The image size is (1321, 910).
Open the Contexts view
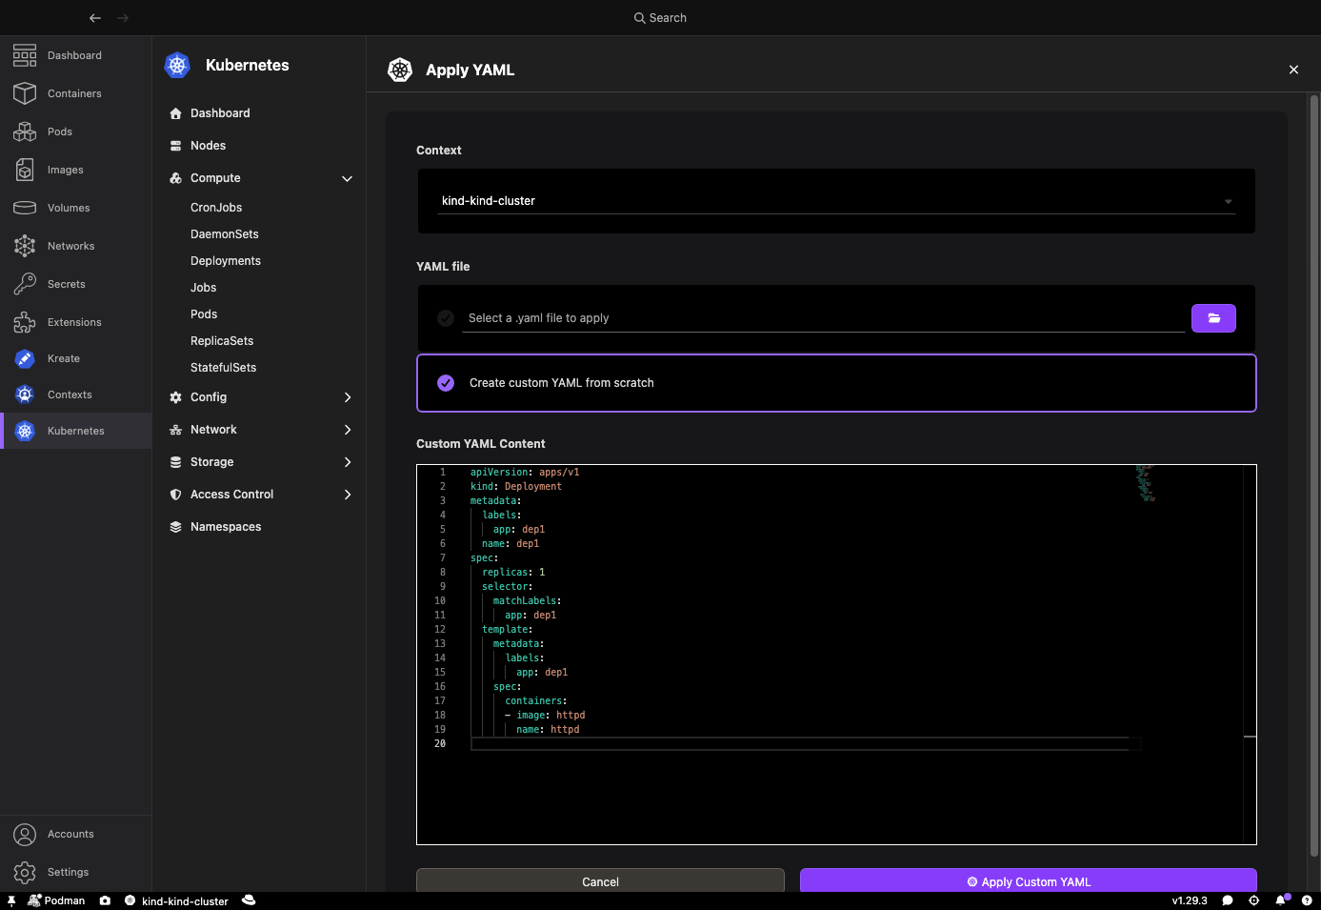click(x=75, y=394)
